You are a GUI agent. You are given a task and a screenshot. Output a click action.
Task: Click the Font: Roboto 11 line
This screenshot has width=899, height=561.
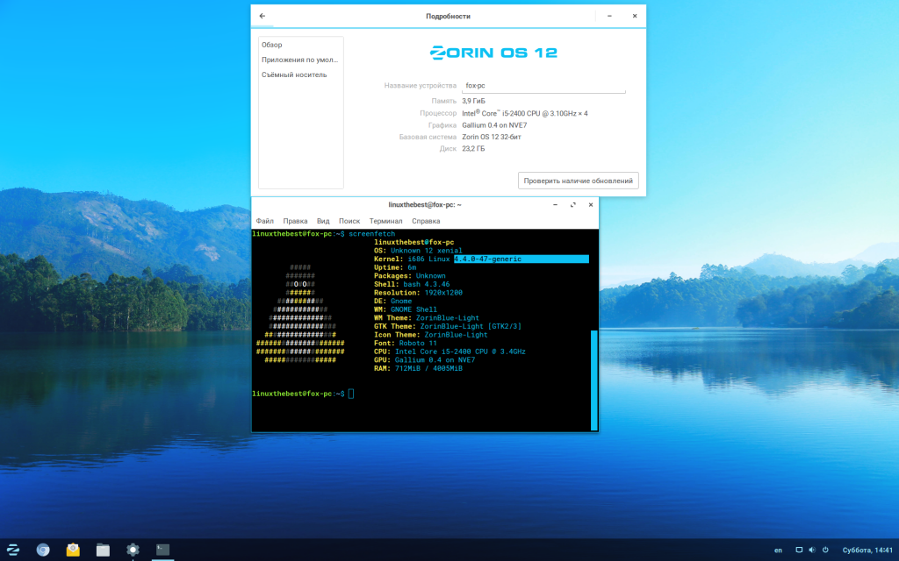(x=406, y=343)
